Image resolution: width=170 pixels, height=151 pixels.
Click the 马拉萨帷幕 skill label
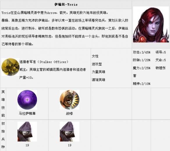pos(27,113)
